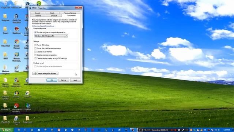The image size is (234, 132).
Task: Click the Cancel button in MASH Properties
Action: click(x=63, y=80)
